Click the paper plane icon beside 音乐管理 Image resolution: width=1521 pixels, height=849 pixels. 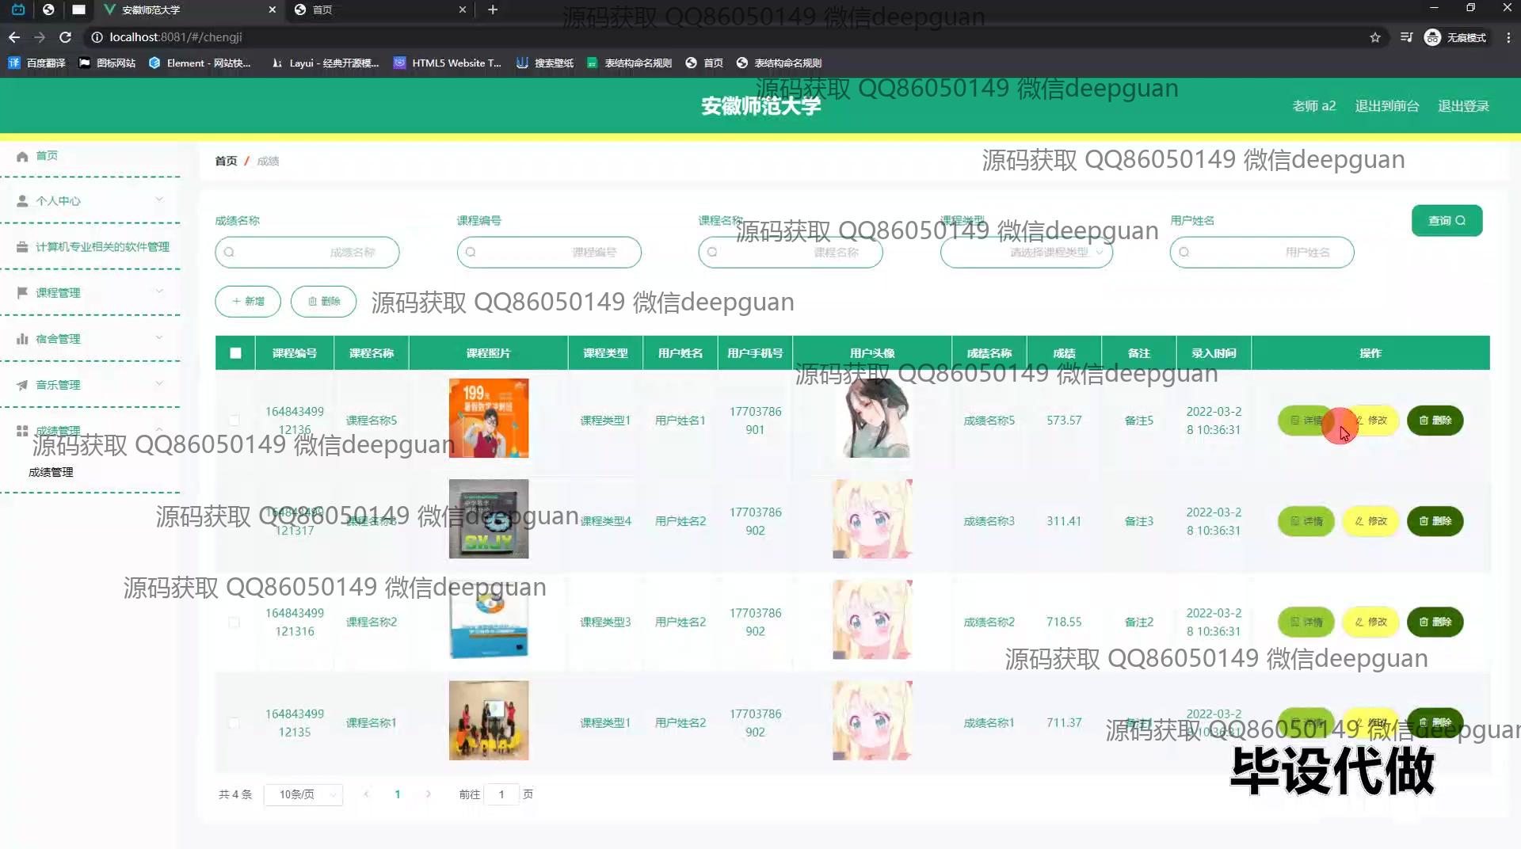point(22,385)
